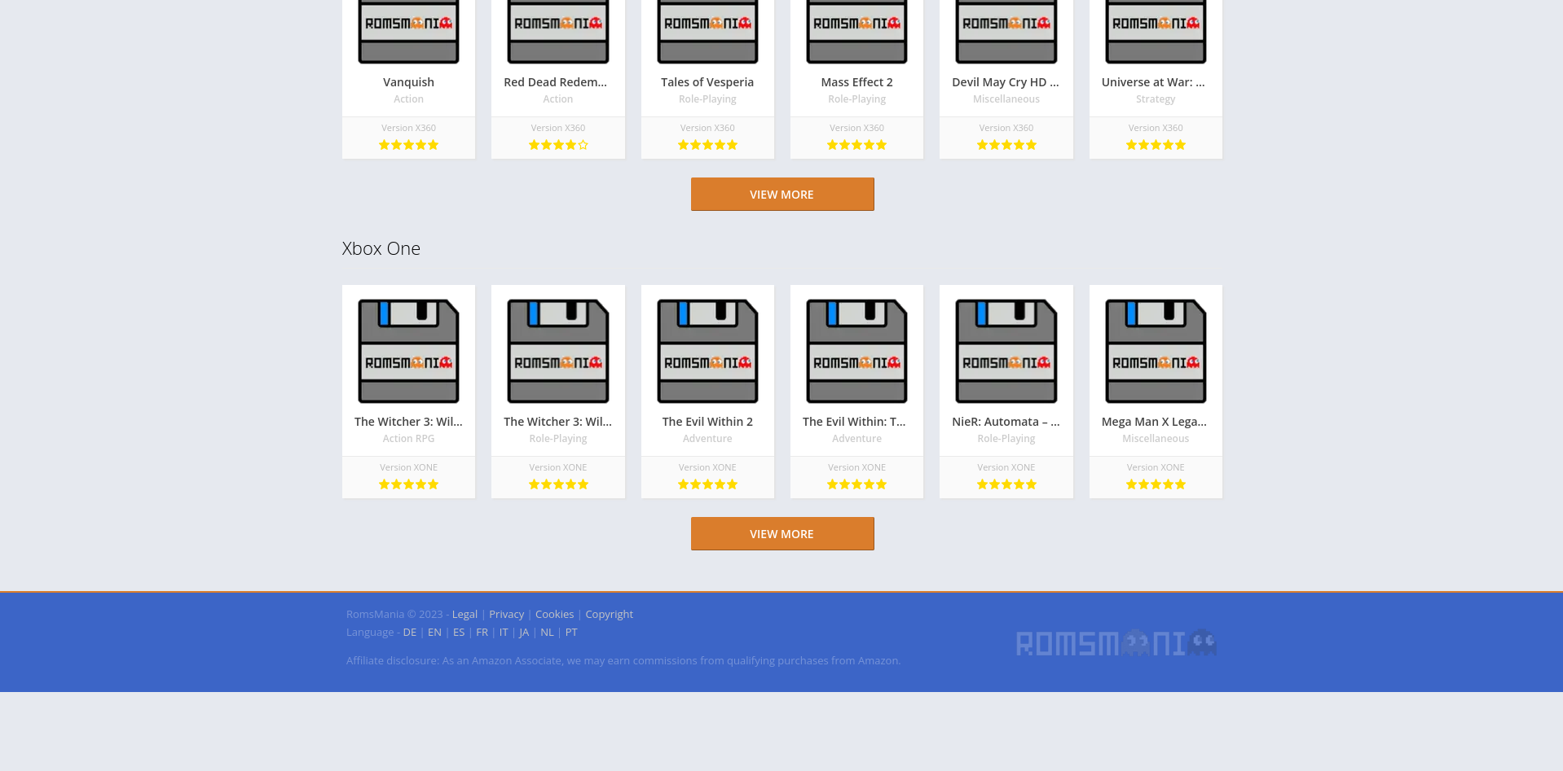Click the RomsMania footer logo
Screen dimensions: 1563x771
pyautogui.click(x=1116, y=642)
